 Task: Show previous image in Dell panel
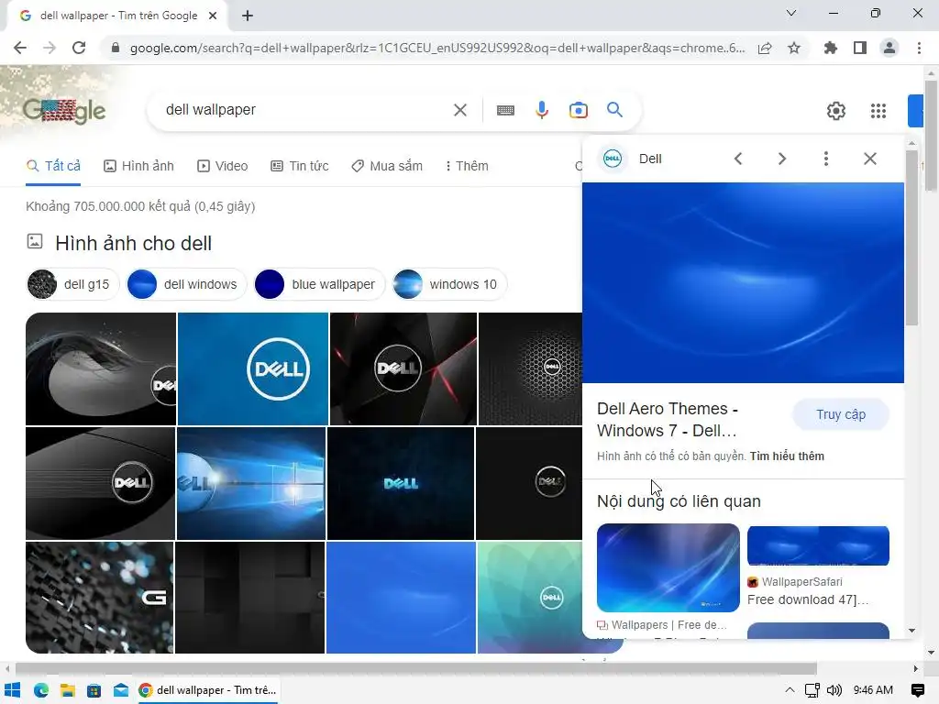click(x=738, y=159)
